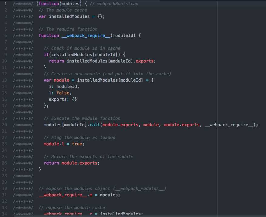Click line number 6 in the gutter
The height and width of the screenshot is (217, 266).
[x=5, y=36]
